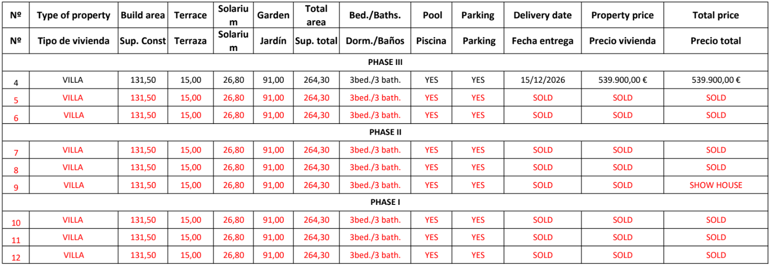Select the "Bed./Baths." header cell
The width and height of the screenshot is (771, 265).
click(x=375, y=15)
